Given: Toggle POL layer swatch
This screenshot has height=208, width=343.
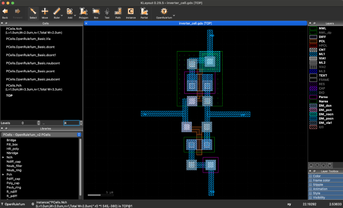Looking at the screenshot, I should tap(313, 41).
